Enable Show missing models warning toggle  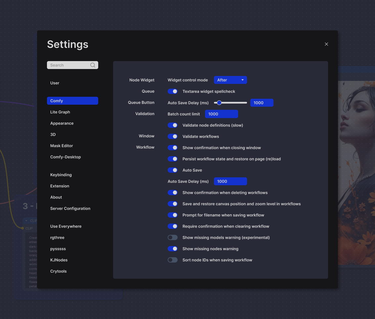173,237
